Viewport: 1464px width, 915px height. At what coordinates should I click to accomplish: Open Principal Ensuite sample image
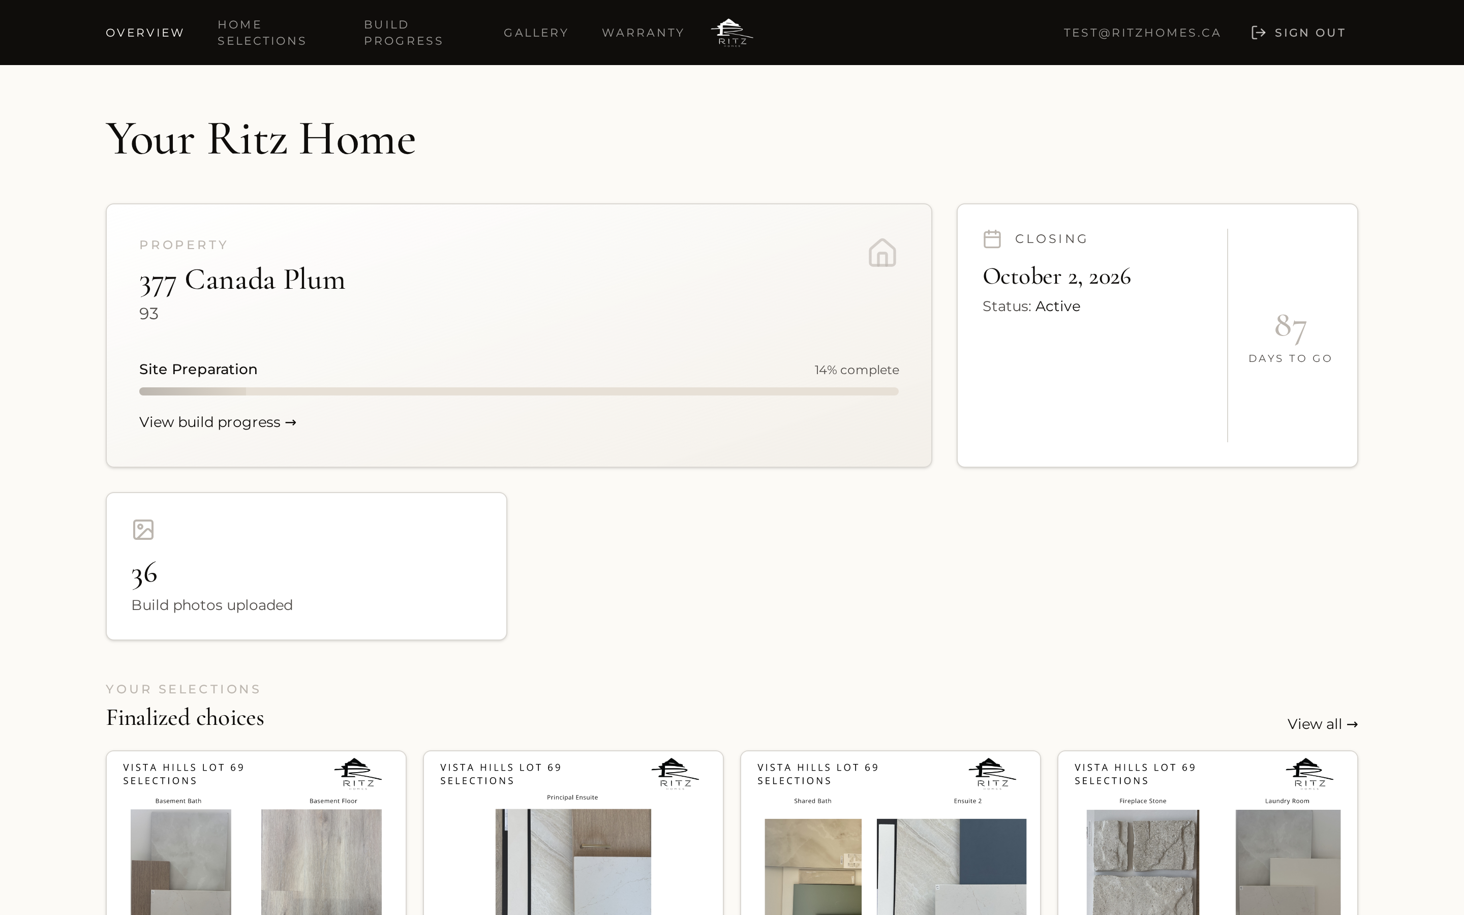pos(573,862)
